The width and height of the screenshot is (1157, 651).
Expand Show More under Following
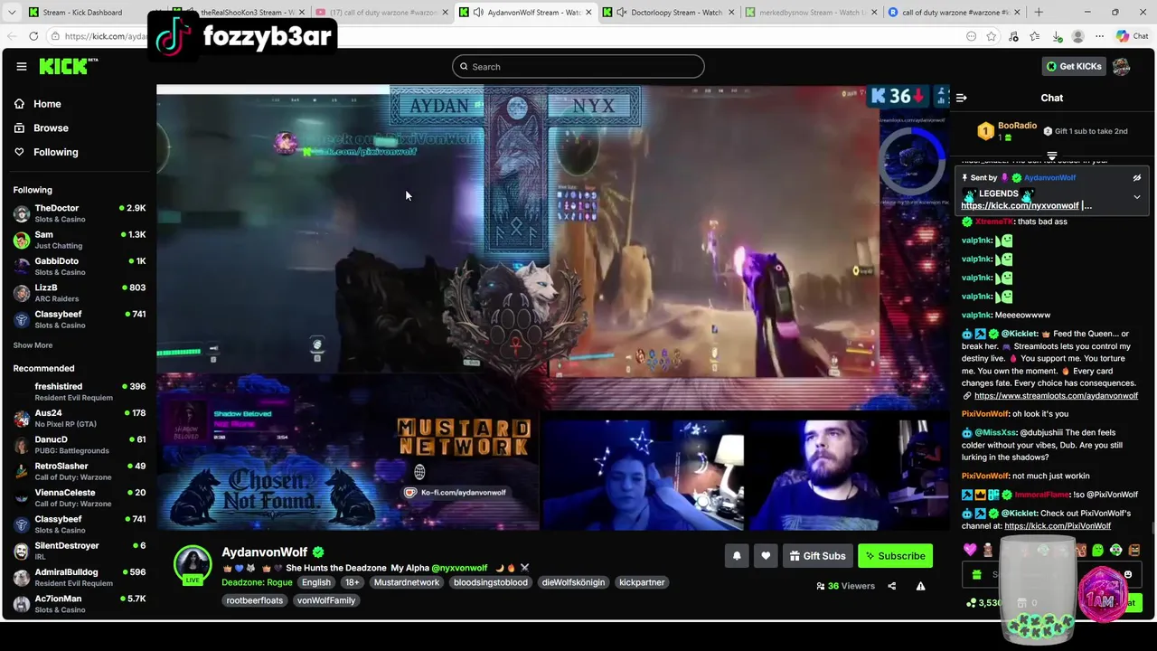click(x=33, y=345)
